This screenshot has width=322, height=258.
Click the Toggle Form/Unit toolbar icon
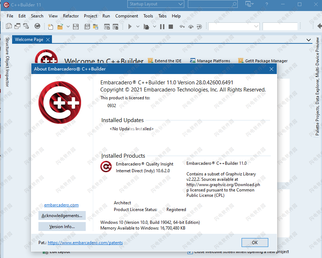point(26,26)
